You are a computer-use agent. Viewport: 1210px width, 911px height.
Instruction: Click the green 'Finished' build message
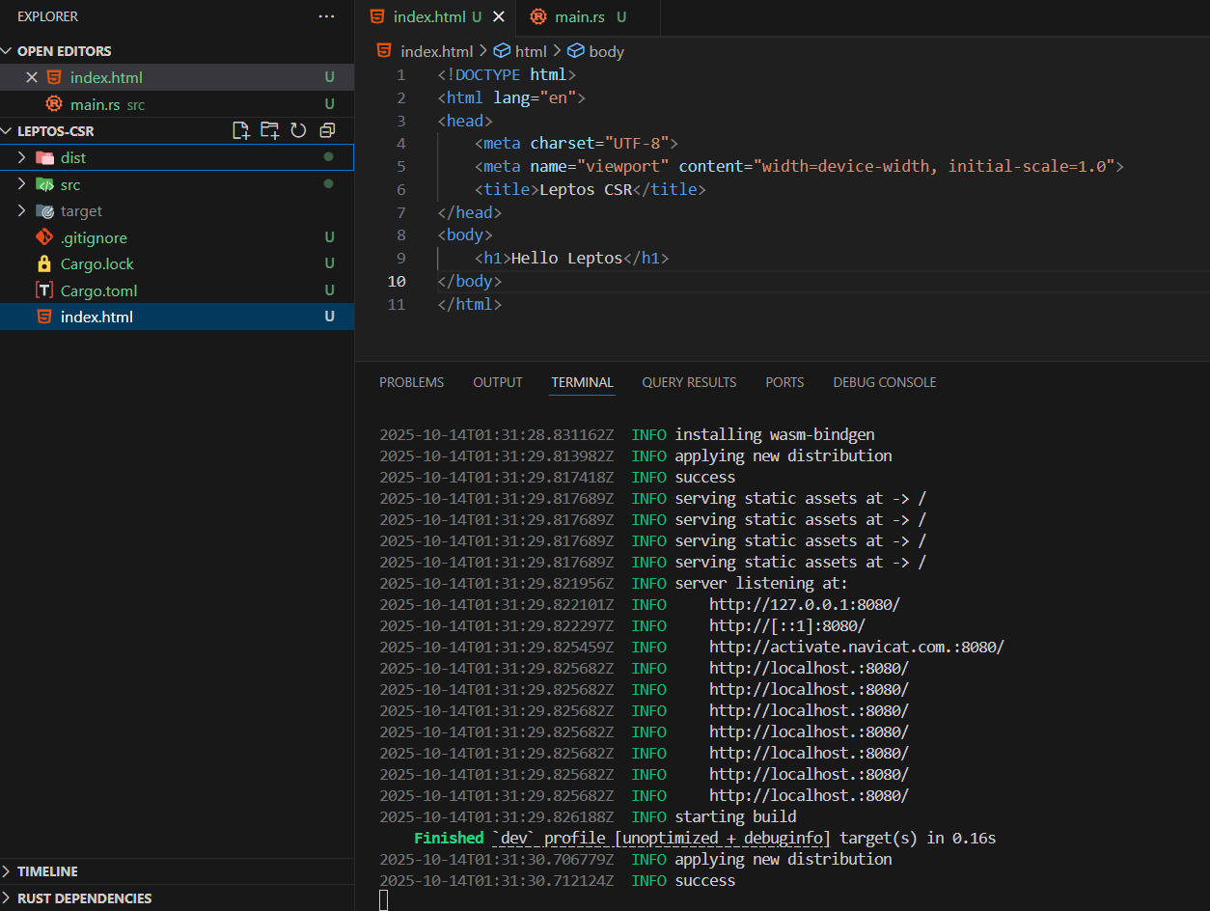tap(449, 838)
